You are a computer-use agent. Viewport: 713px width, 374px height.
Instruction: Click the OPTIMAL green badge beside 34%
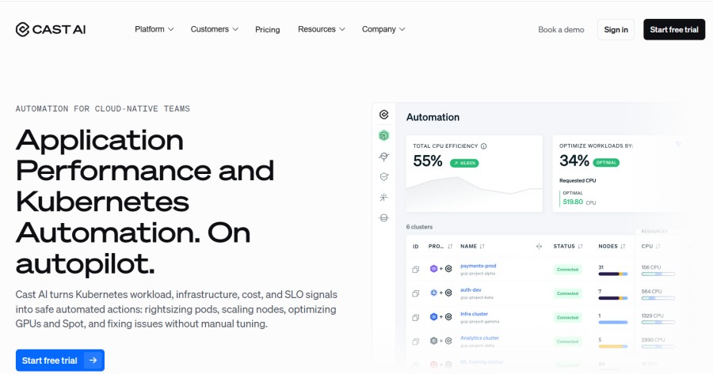606,163
